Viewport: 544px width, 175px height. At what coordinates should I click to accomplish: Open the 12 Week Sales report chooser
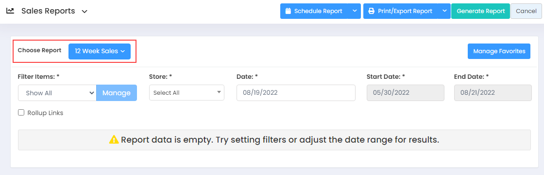click(100, 51)
